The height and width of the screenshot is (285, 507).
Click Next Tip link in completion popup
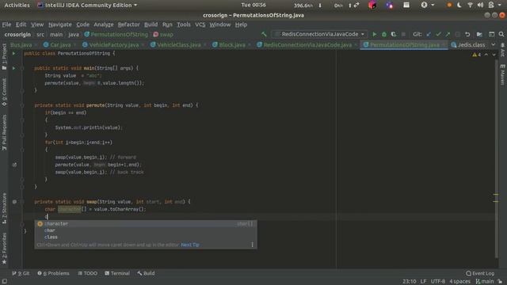(x=190, y=245)
